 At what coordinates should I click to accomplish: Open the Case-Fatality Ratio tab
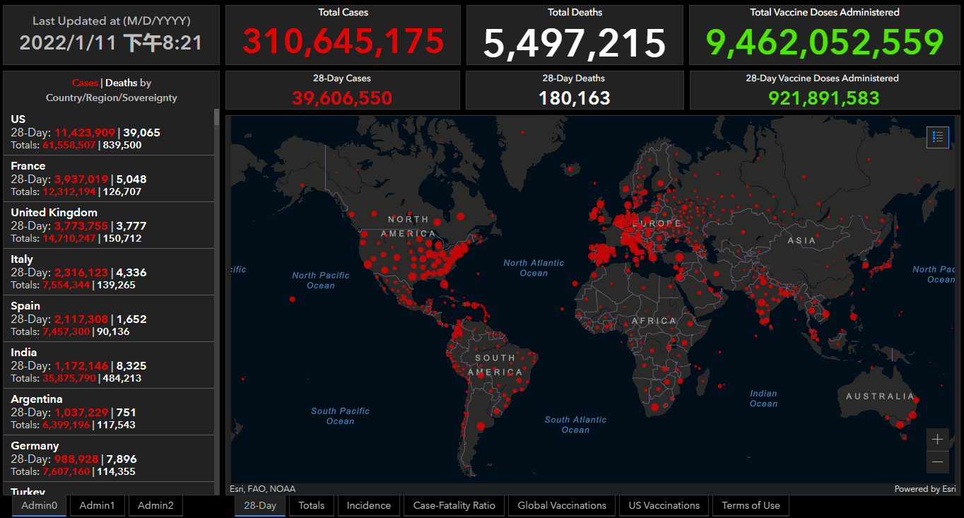(x=454, y=505)
